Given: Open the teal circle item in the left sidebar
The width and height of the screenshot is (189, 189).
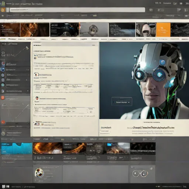Looking at the screenshot, I should coord(3,85).
